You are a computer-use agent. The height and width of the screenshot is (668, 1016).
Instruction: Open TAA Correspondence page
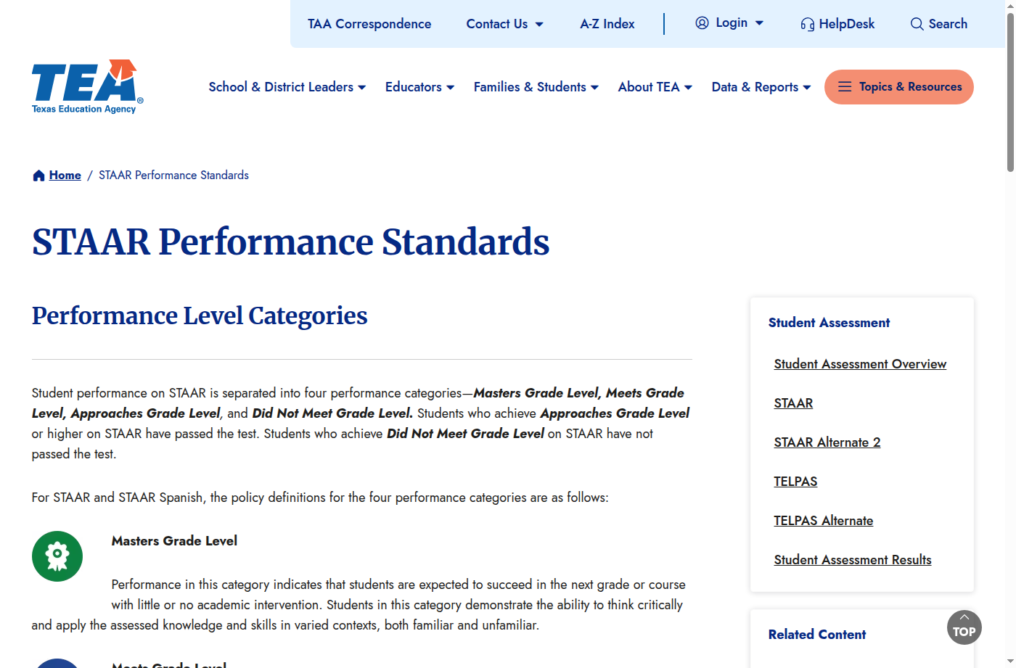(369, 24)
